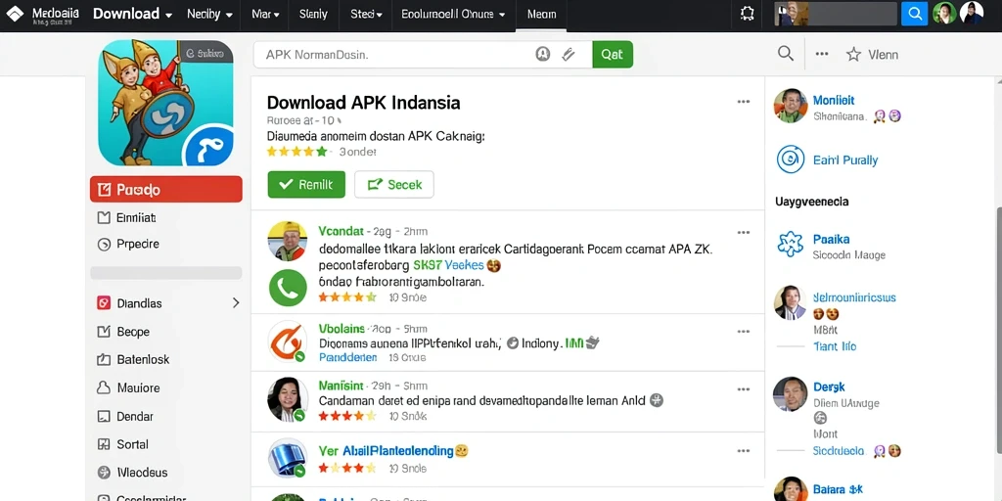1002x501 pixels.
Task: Open Prpedre in the sidebar
Action: [137, 244]
